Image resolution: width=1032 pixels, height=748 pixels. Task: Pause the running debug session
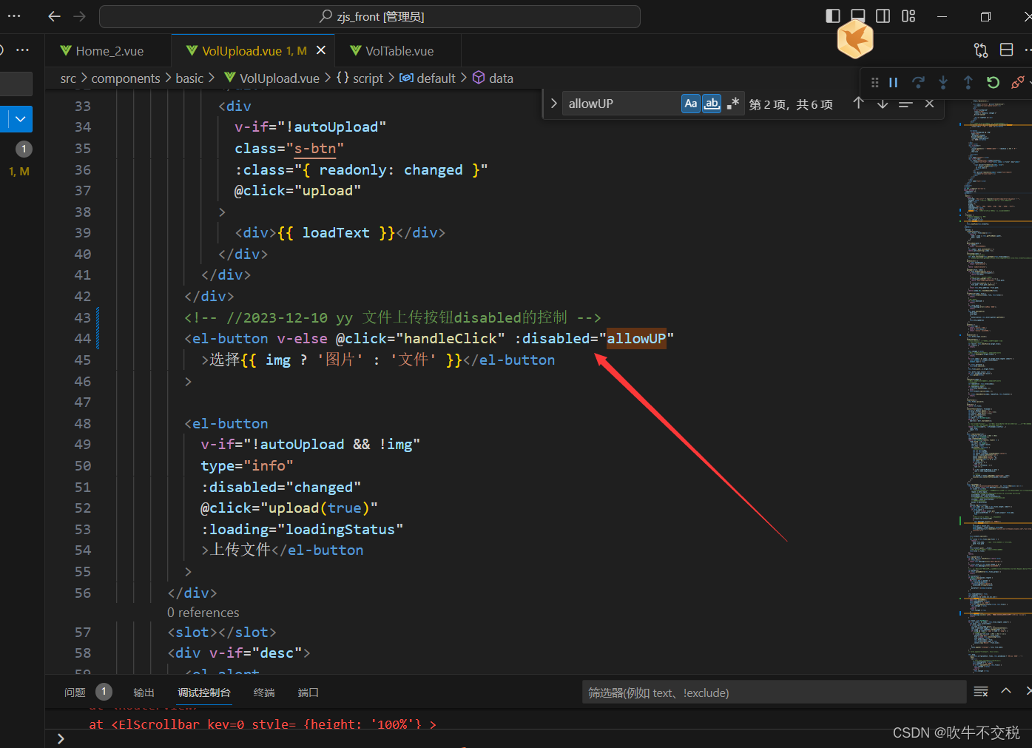point(893,82)
